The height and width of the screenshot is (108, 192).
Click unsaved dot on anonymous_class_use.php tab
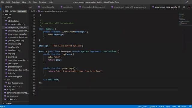179,7
